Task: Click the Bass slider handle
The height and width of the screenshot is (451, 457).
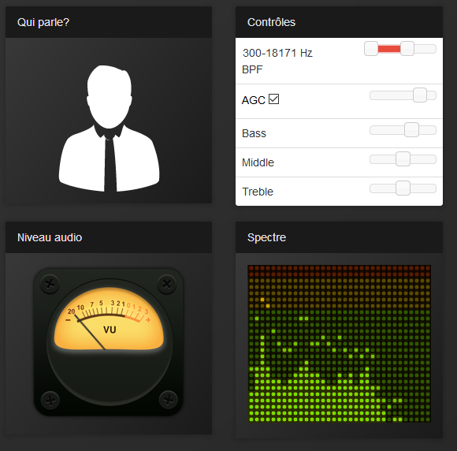Action: pos(411,130)
